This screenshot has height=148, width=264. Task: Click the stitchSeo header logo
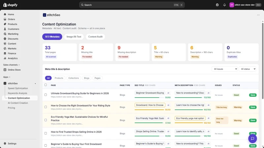tap(45, 15)
